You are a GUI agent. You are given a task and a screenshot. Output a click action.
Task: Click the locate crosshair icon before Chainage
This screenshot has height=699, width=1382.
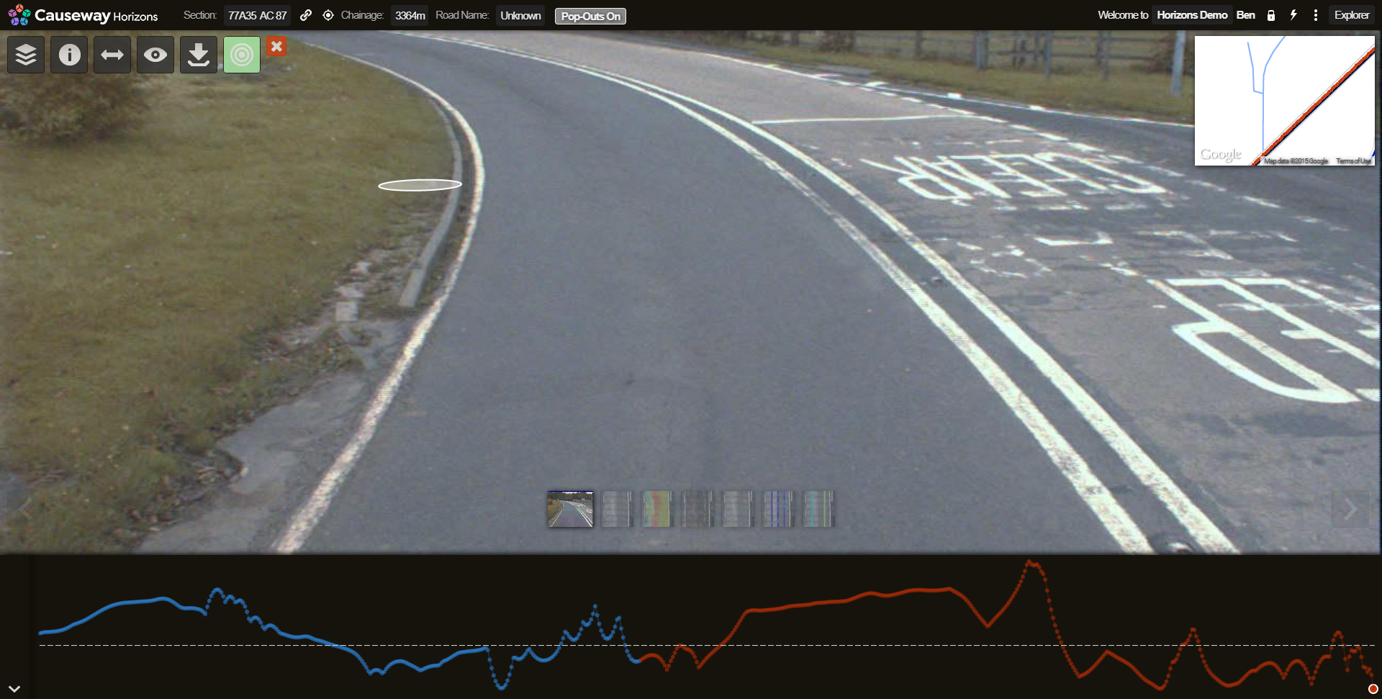(x=328, y=15)
